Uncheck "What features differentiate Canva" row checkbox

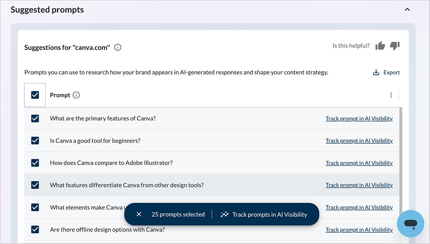[35, 185]
